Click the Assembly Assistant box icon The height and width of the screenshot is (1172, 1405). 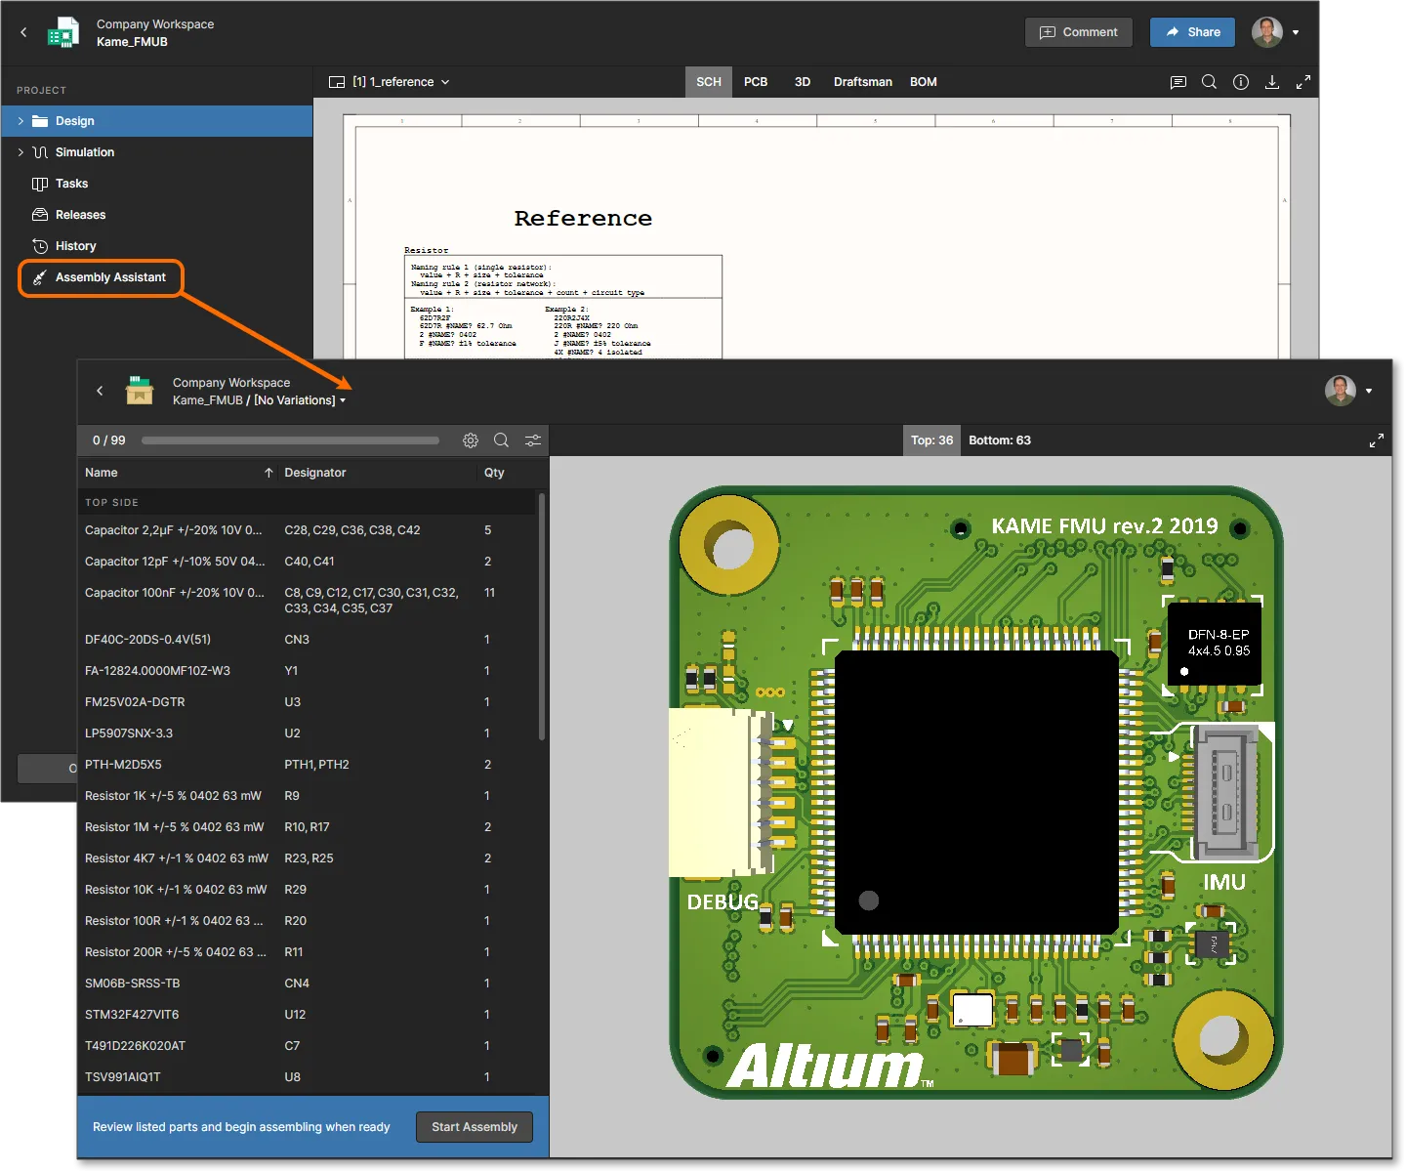(140, 391)
